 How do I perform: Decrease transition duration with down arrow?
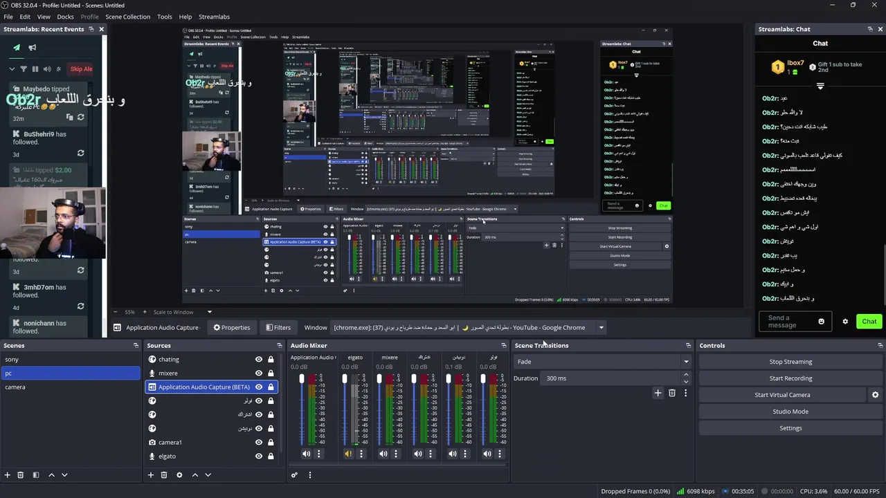pyautogui.click(x=686, y=381)
